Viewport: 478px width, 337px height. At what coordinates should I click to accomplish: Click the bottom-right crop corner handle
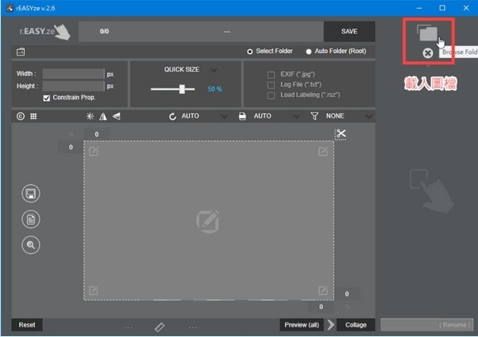323,290
